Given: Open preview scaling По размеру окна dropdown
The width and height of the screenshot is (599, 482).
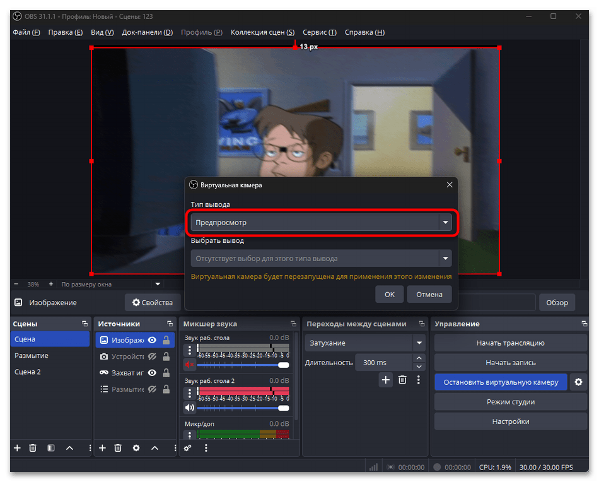Looking at the screenshot, I should click(x=111, y=284).
